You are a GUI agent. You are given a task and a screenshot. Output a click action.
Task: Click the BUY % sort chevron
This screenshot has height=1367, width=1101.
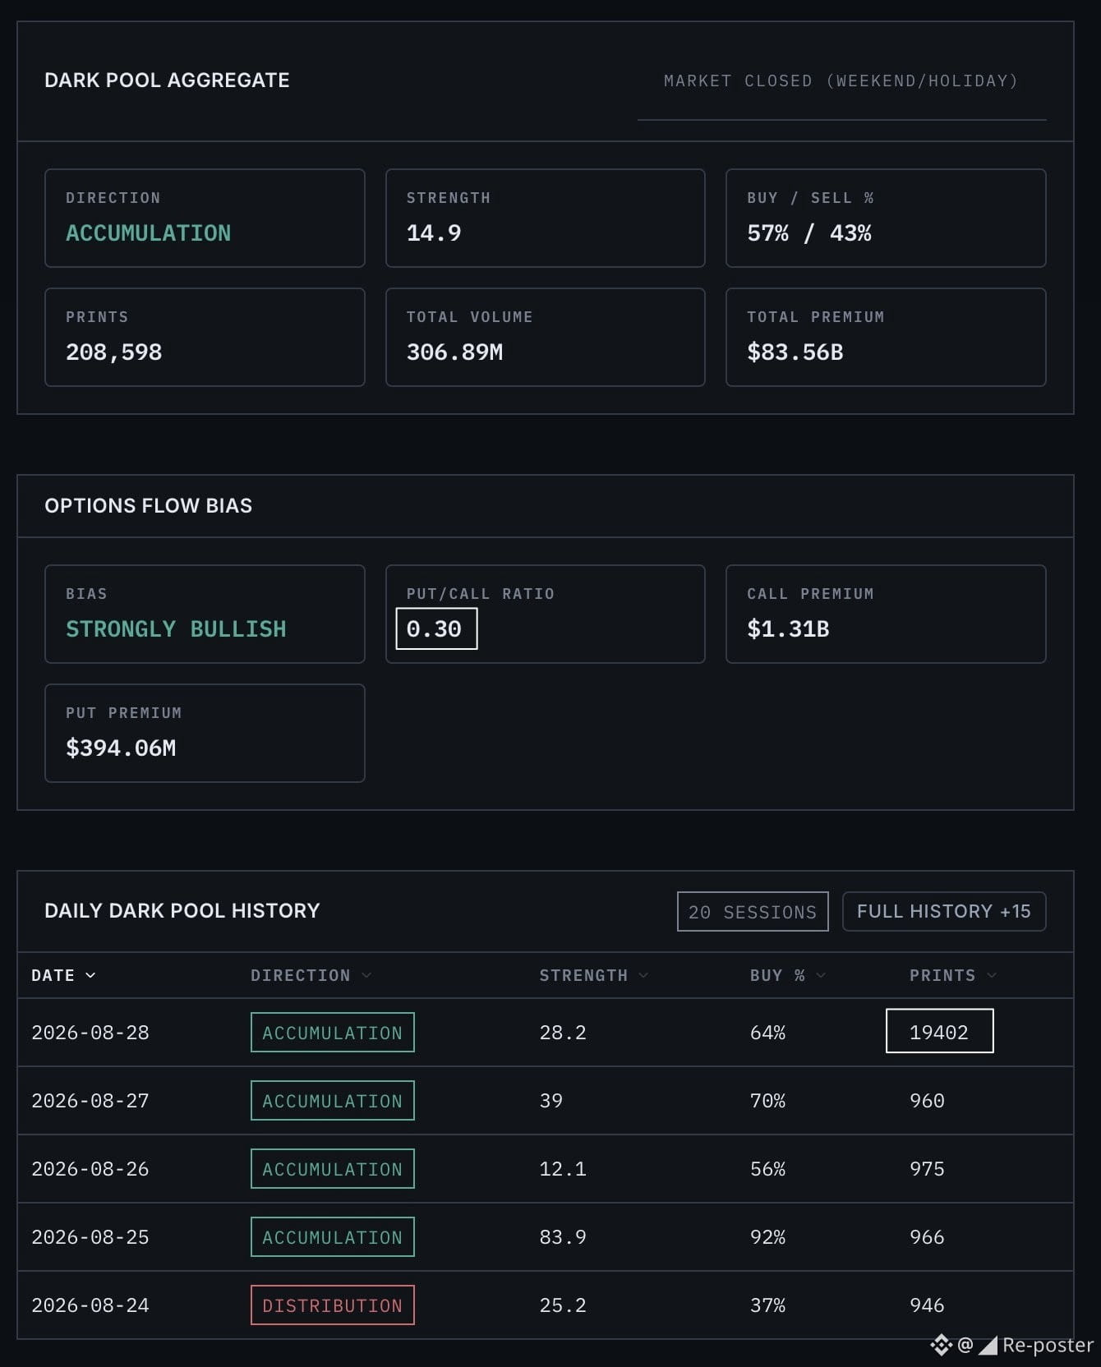click(x=821, y=975)
